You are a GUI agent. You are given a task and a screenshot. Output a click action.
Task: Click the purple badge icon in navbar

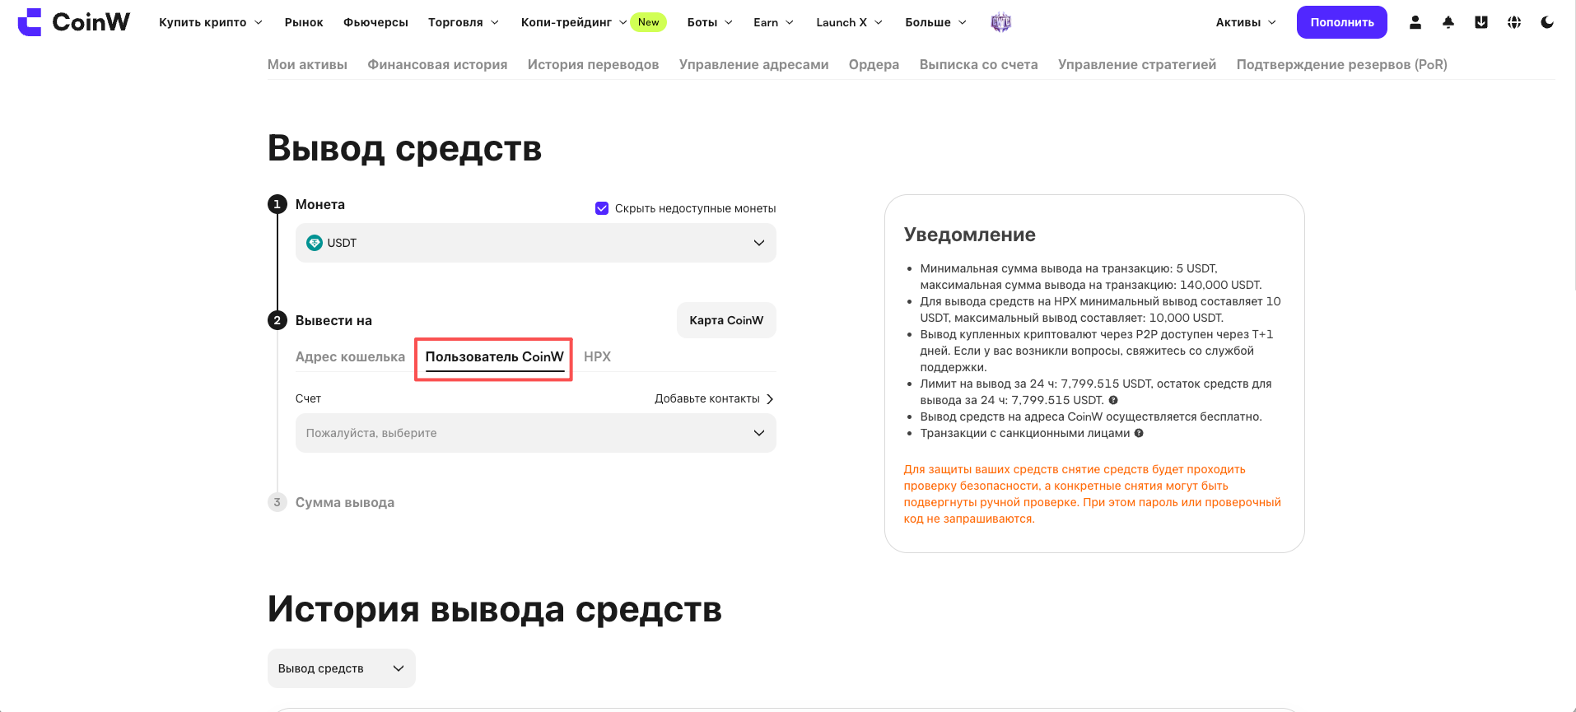[x=1000, y=22]
